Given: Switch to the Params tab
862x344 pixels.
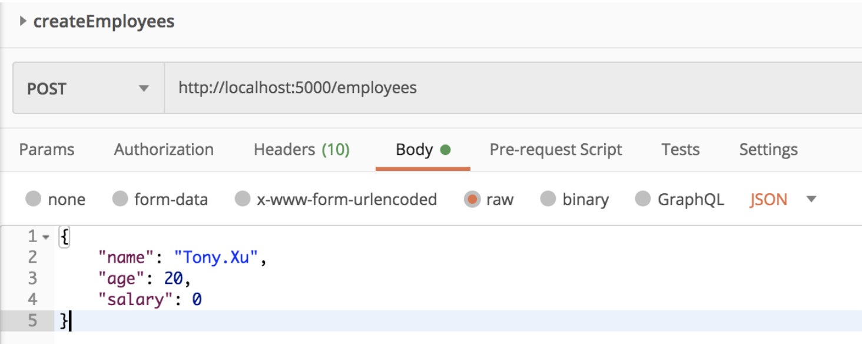Looking at the screenshot, I should (47, 150).
